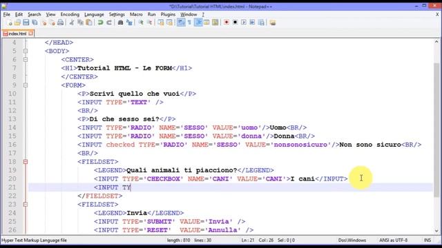Screen dimensions: 442x248
Task: Click the word 'checked' on line 16
Action: coord(120,145)
